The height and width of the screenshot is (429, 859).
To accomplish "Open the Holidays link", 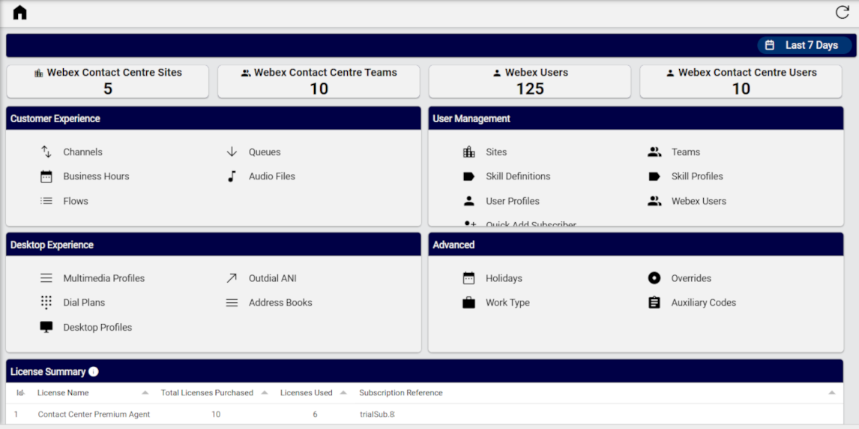I will 504,278.
